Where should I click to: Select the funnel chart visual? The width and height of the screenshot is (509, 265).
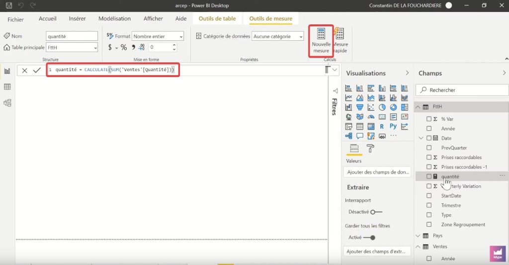pyautogui.click(x=360, y=107)
